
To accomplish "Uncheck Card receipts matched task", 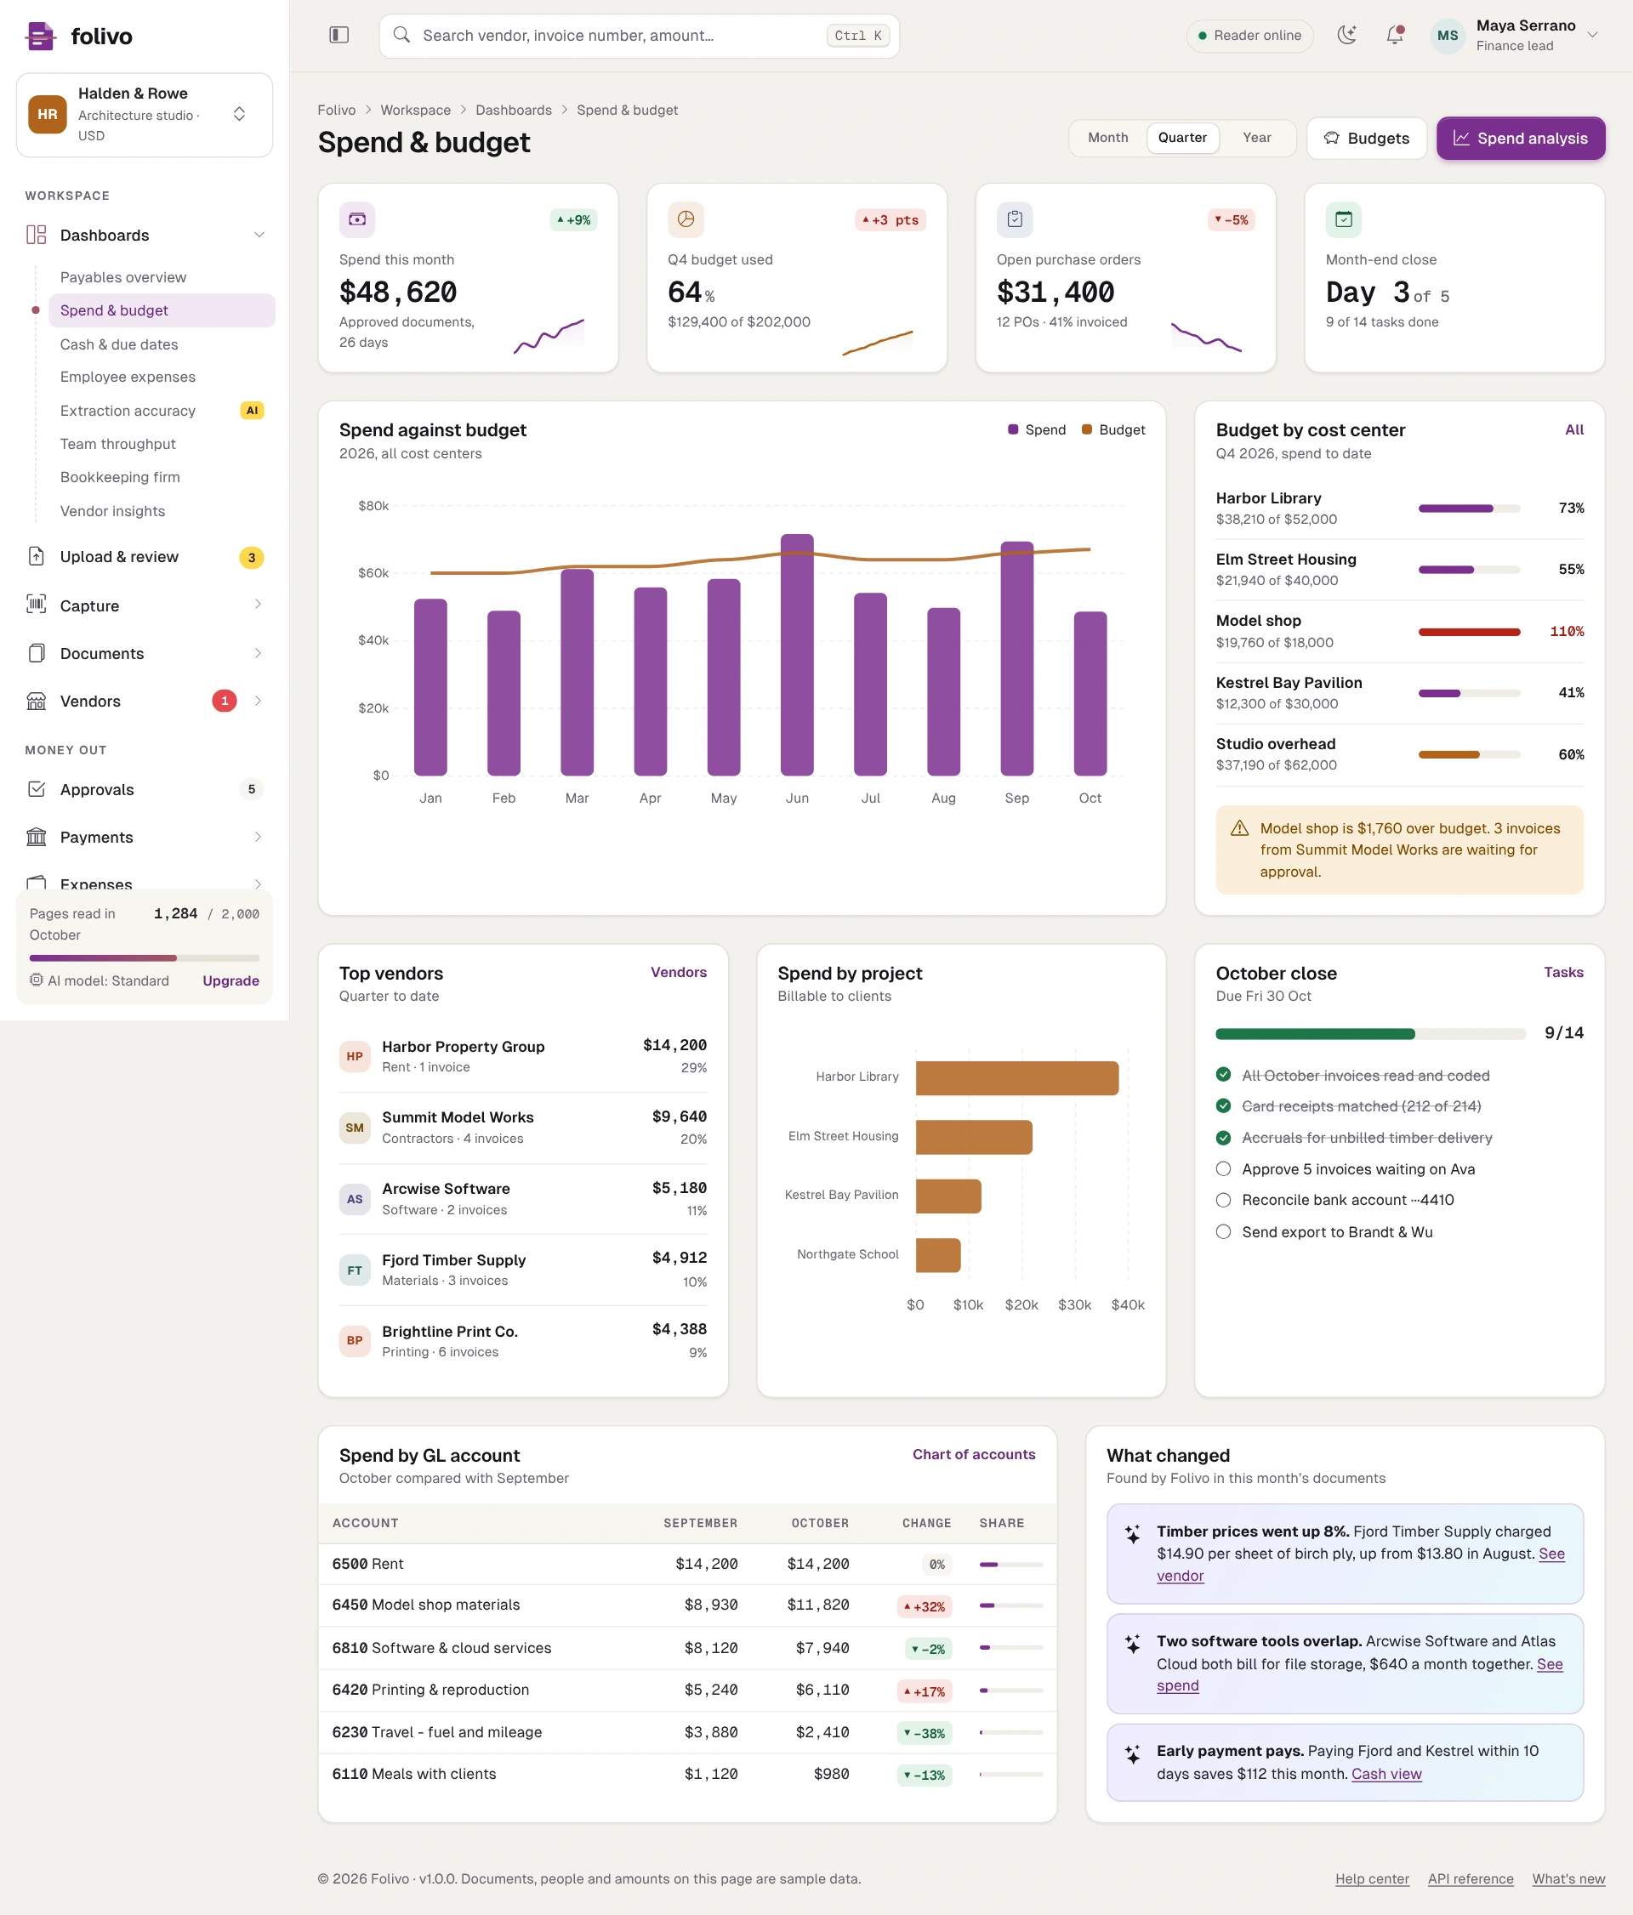I will tap(1224, 1105).
